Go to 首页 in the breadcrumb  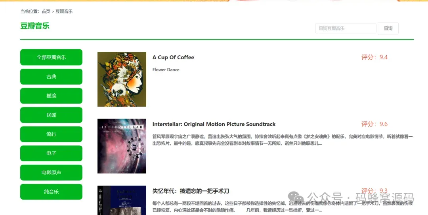click(x=46, y=11)
